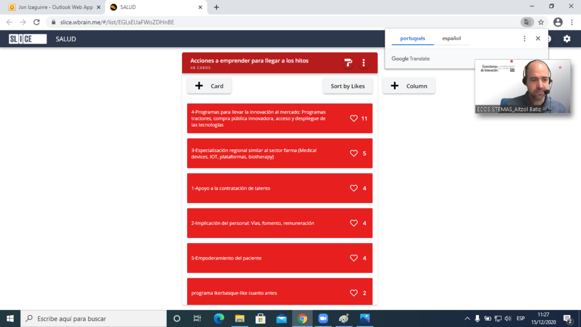Add a new Column
The image size is (581, 327).
(409, 86)
